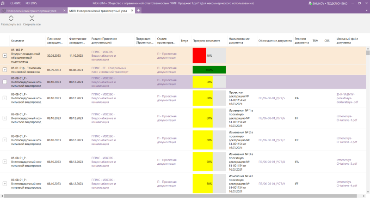Image resolution: width=370 pixels, height=198 pixels.
Task: Click the Развернуть все expand-all icon
Action: tap(11, 18)
